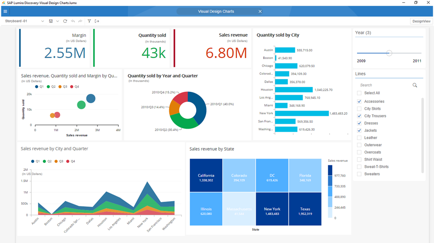Close the Visual Design Charts tab
This screenshot has height=243, width=434.
[x=260, y=12]
